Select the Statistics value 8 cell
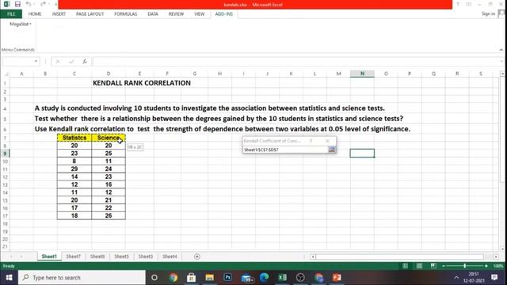Screen dimensions: 507x285 coord(74,161)
